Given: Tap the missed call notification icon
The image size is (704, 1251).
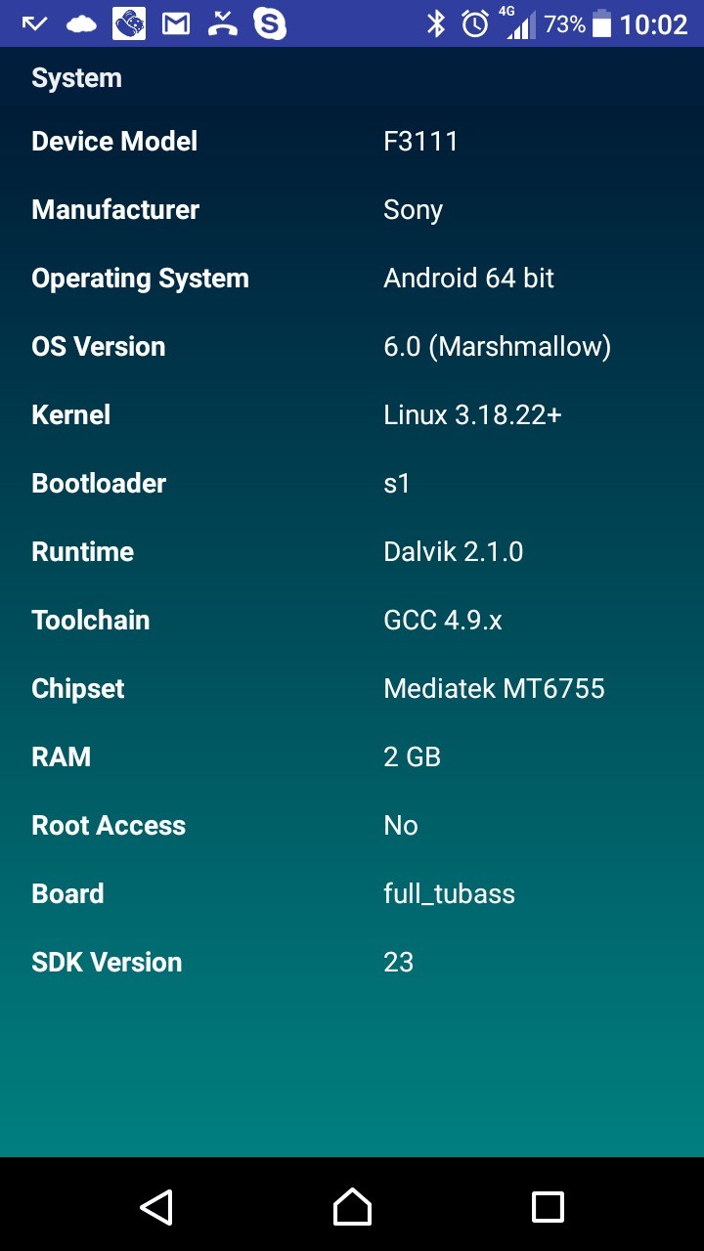Looking at the screenshot, I should click(x=223, y=23).
